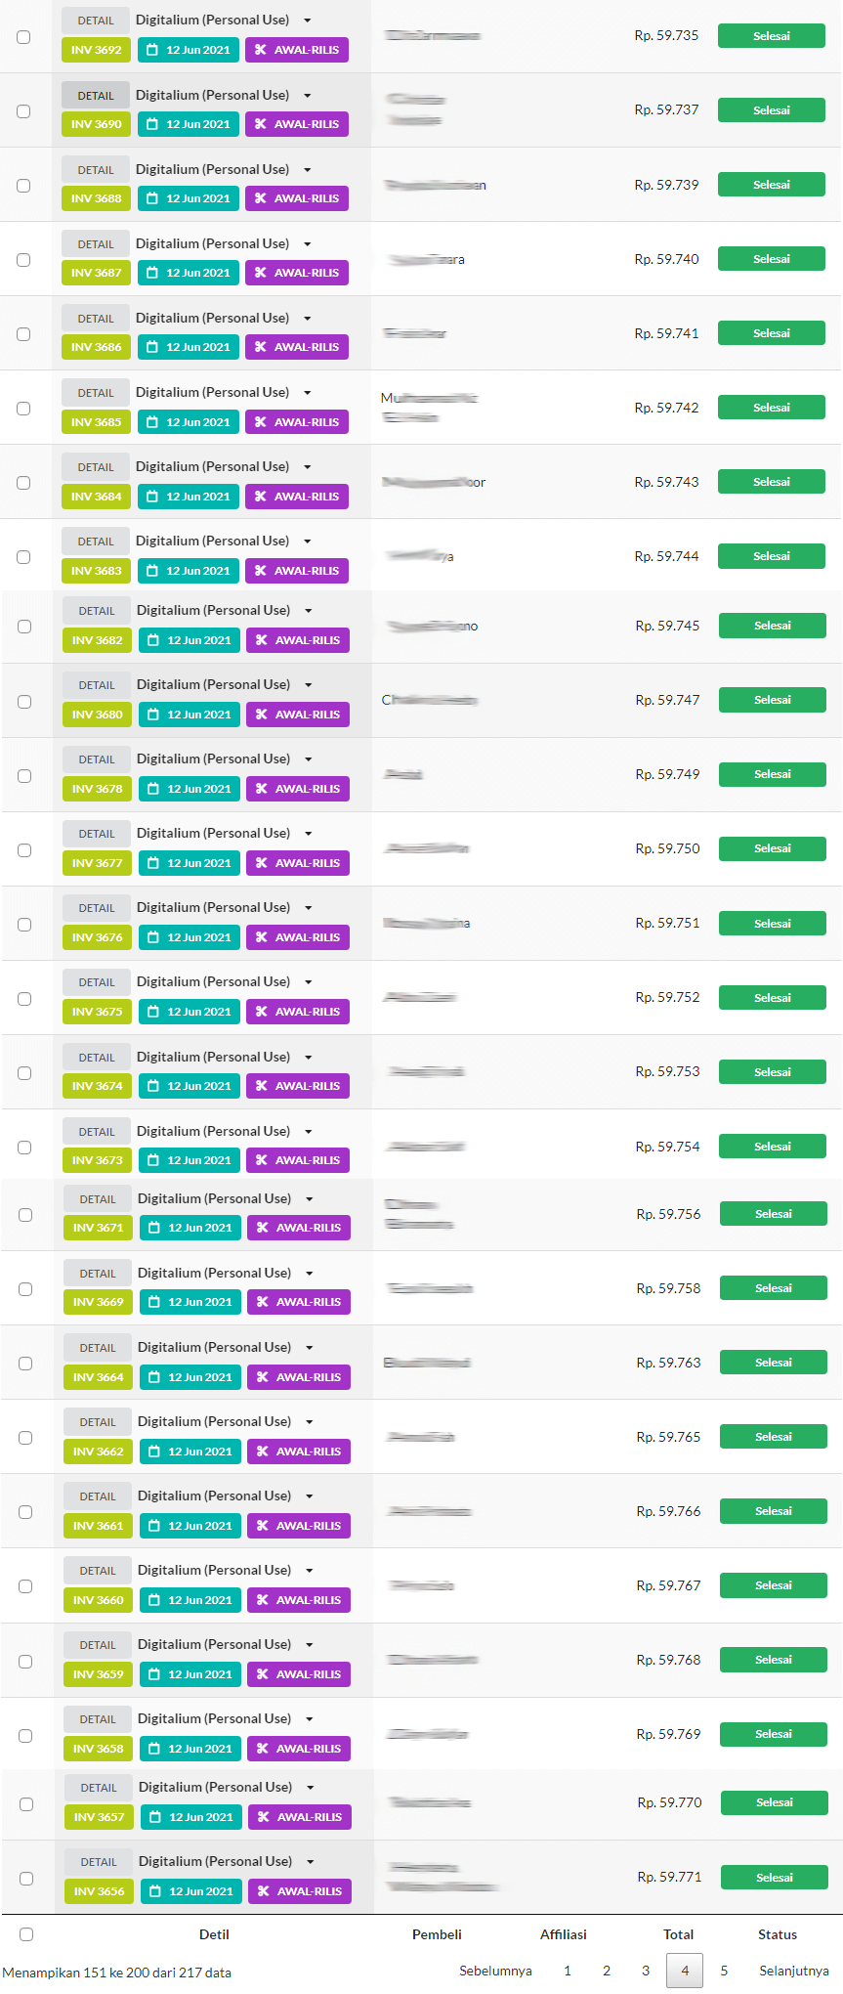The width and height of the screenshot is (843, 1994).
Task: Open dropdown caret on INV 3674 product
Action: 309,1058
